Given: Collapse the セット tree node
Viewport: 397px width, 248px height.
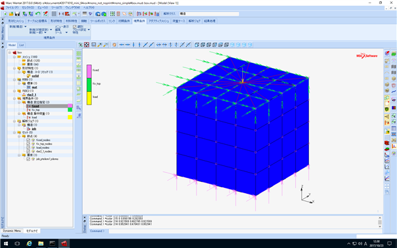Looking at the screenshot, I should [15, 132].
